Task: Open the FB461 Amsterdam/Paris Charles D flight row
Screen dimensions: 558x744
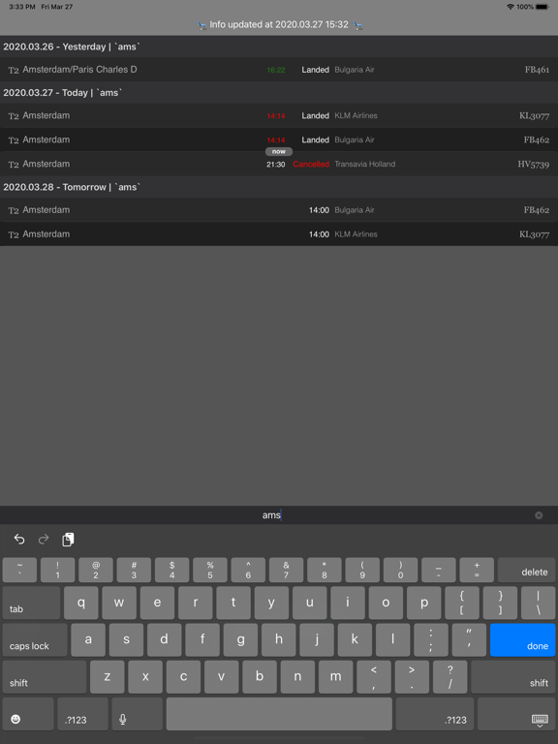Action: (x=279, y=70)
